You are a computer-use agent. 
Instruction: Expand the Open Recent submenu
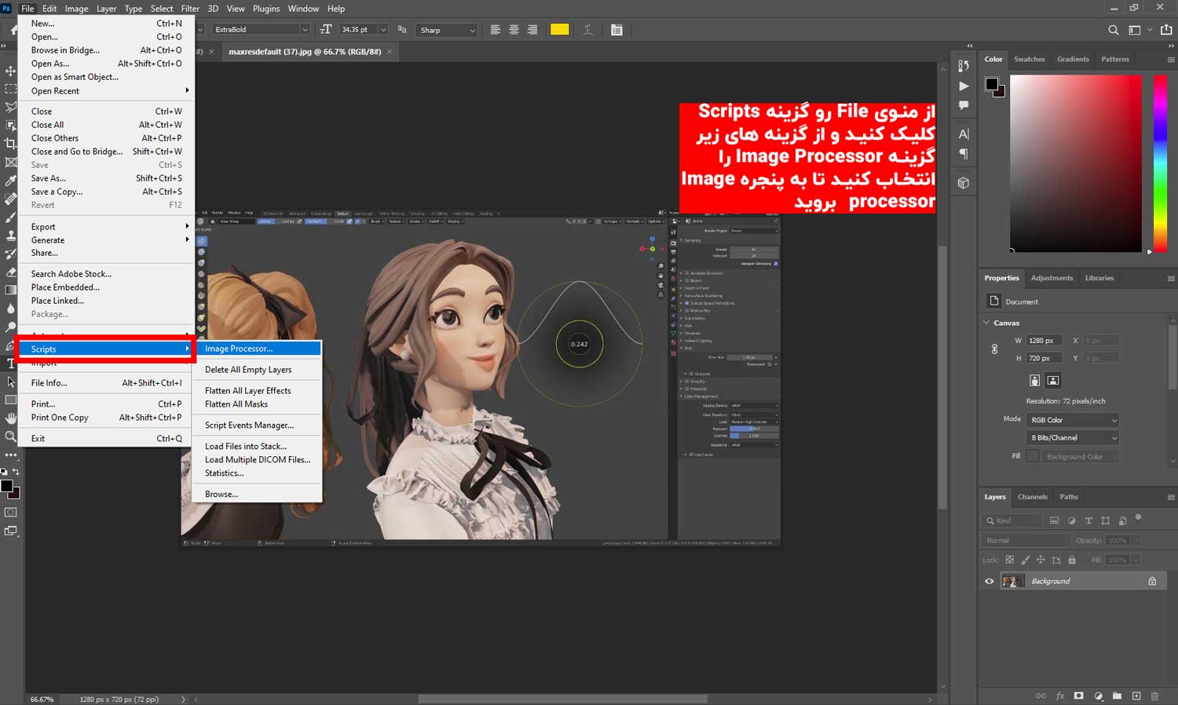coord(106,91)
